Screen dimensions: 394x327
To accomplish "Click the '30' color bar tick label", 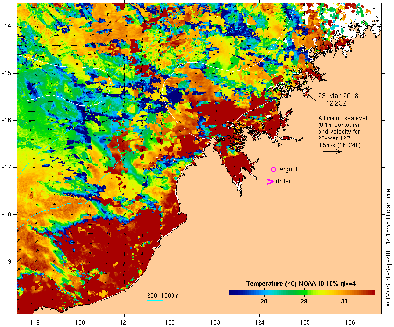I will click(344, 301).
